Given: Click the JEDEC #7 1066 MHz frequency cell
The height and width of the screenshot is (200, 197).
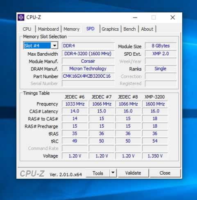Looking at the screenshot, I should [102, 104].
